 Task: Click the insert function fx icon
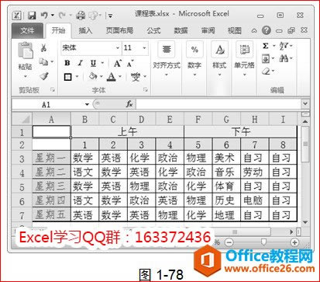pos(129,104)
